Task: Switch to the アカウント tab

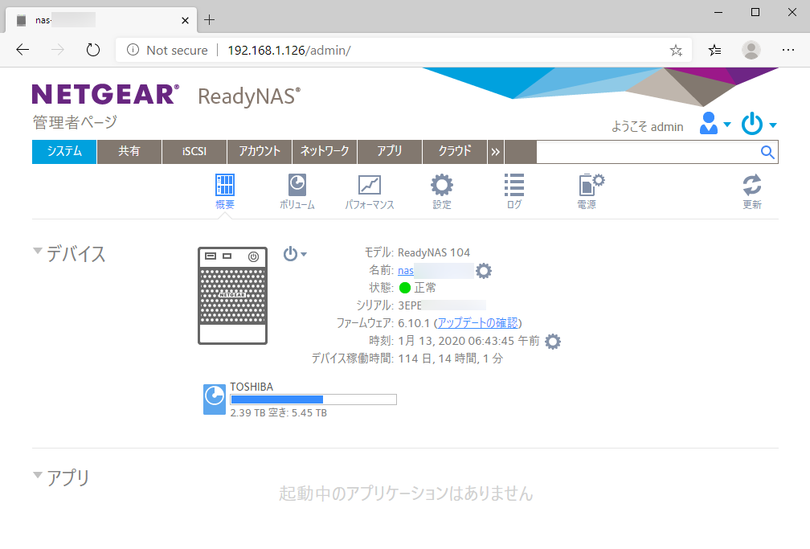Action: coord(260,152)
